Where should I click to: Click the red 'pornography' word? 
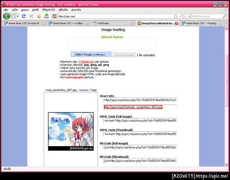pos(75,77)
